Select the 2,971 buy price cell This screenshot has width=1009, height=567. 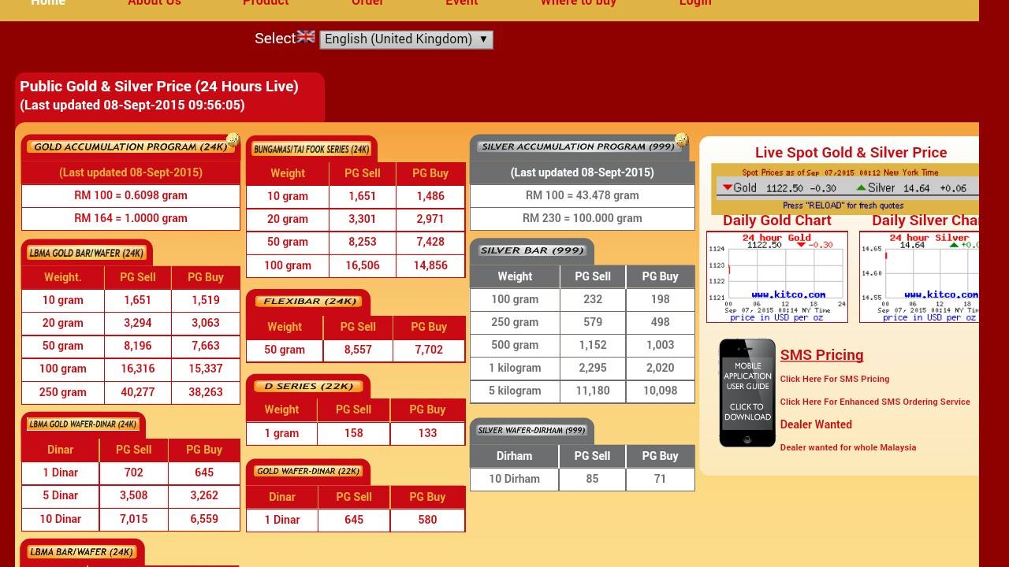[430, 219]
